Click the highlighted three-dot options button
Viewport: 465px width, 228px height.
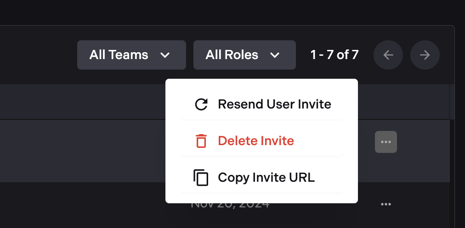(386, 142)
